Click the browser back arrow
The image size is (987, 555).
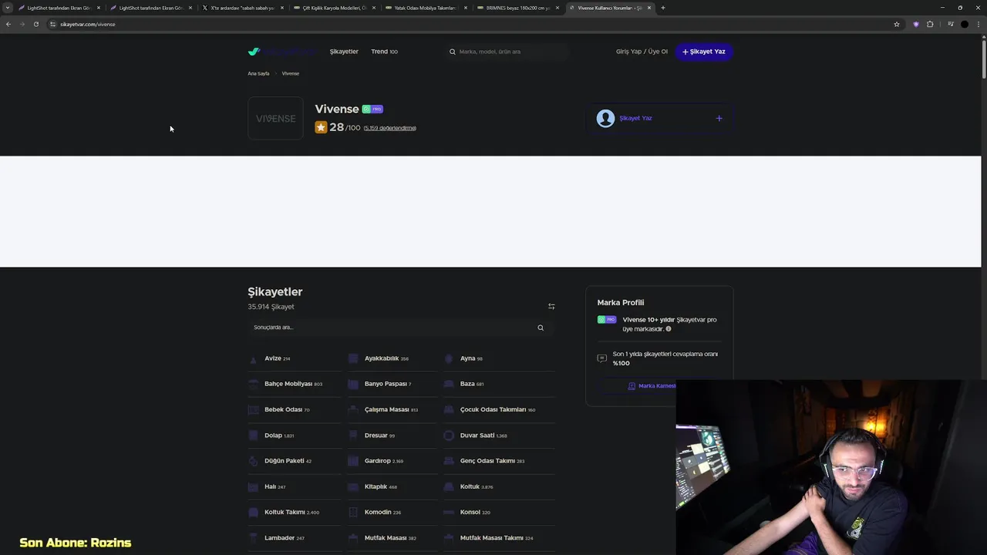click(x=8, y=24)
